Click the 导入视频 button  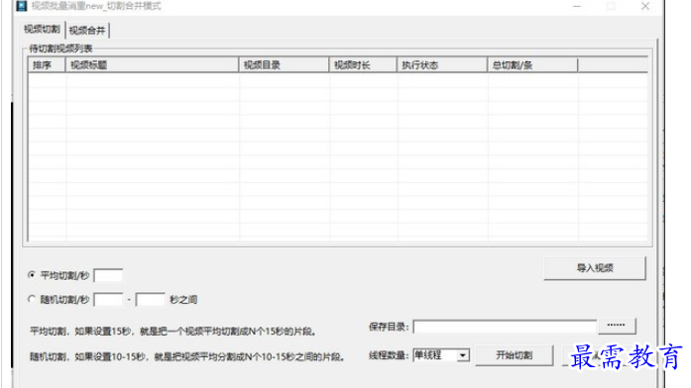pyautogui.click(x=595, y=268)
